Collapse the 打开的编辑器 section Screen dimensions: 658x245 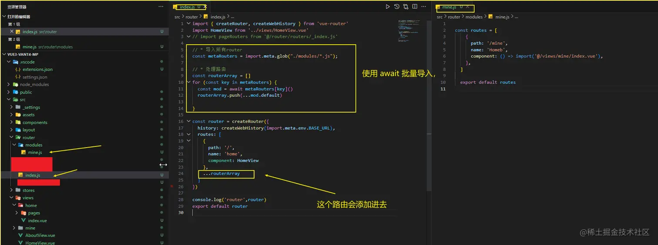tap(4, 17)
